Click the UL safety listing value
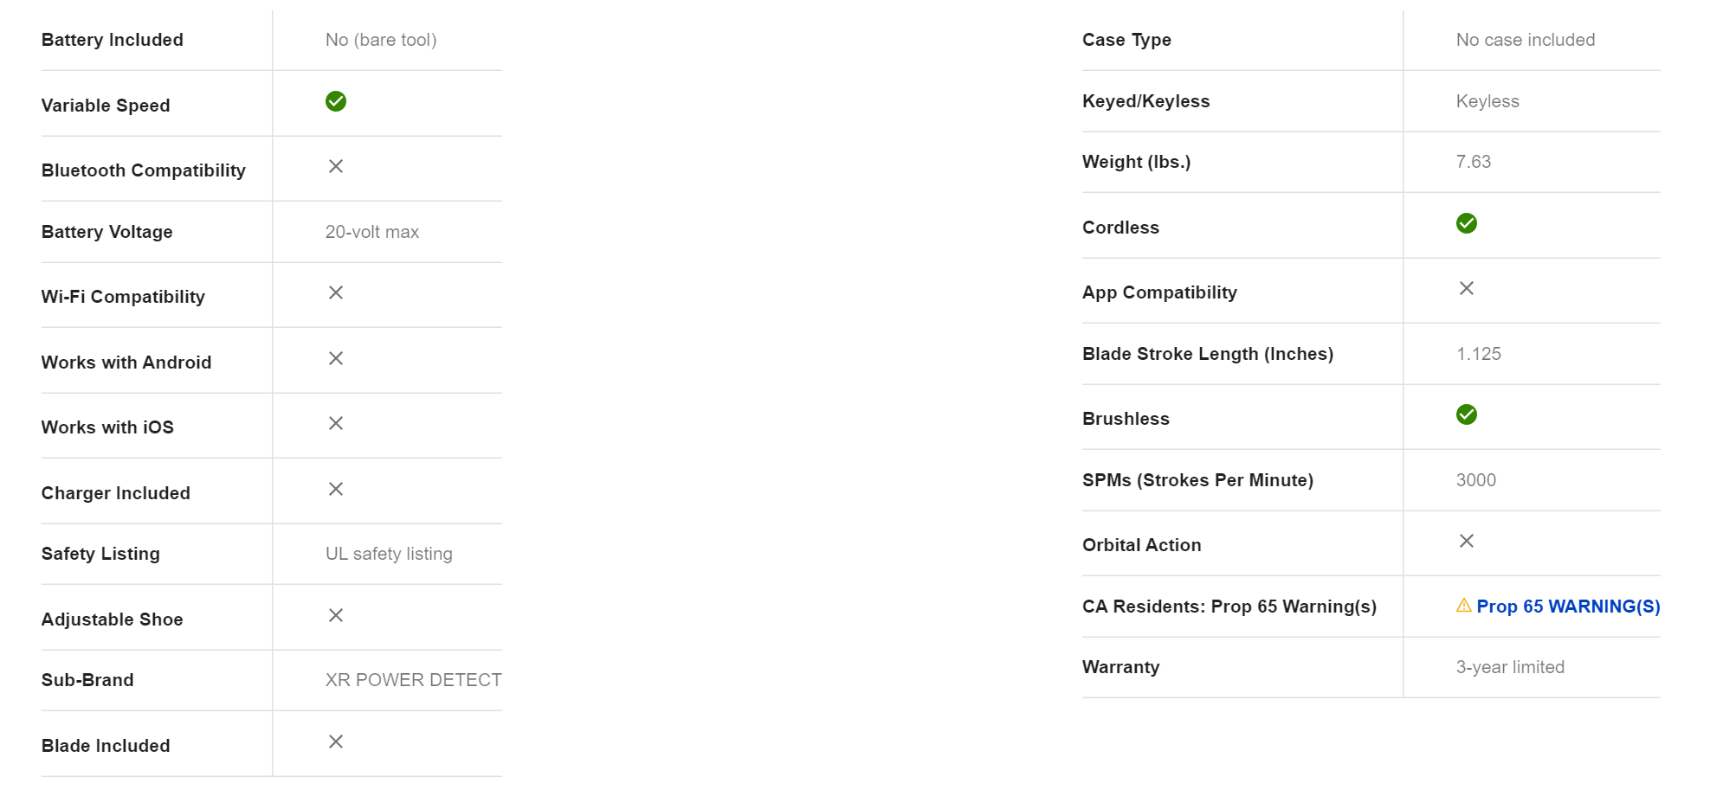Viewport: 1710px width, 796px height. 389,554
